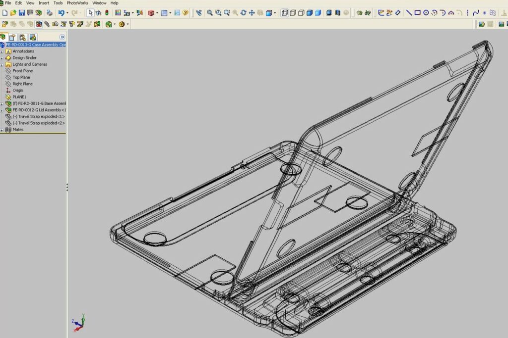Open the PhotoWorks menu
Viewport: 508px width, 338px height.
coord(77,3)
